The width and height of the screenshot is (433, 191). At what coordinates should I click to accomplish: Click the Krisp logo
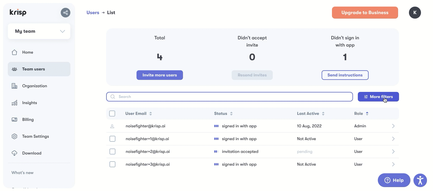pyautogui.click(x=18, y=13)
